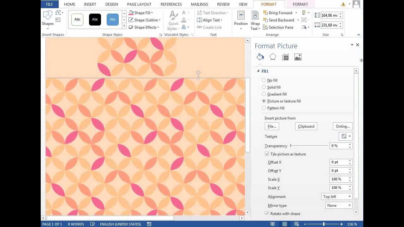Click the Shapes gallery icon
This screenshot has width=404, height=227.
coord(48,18)
